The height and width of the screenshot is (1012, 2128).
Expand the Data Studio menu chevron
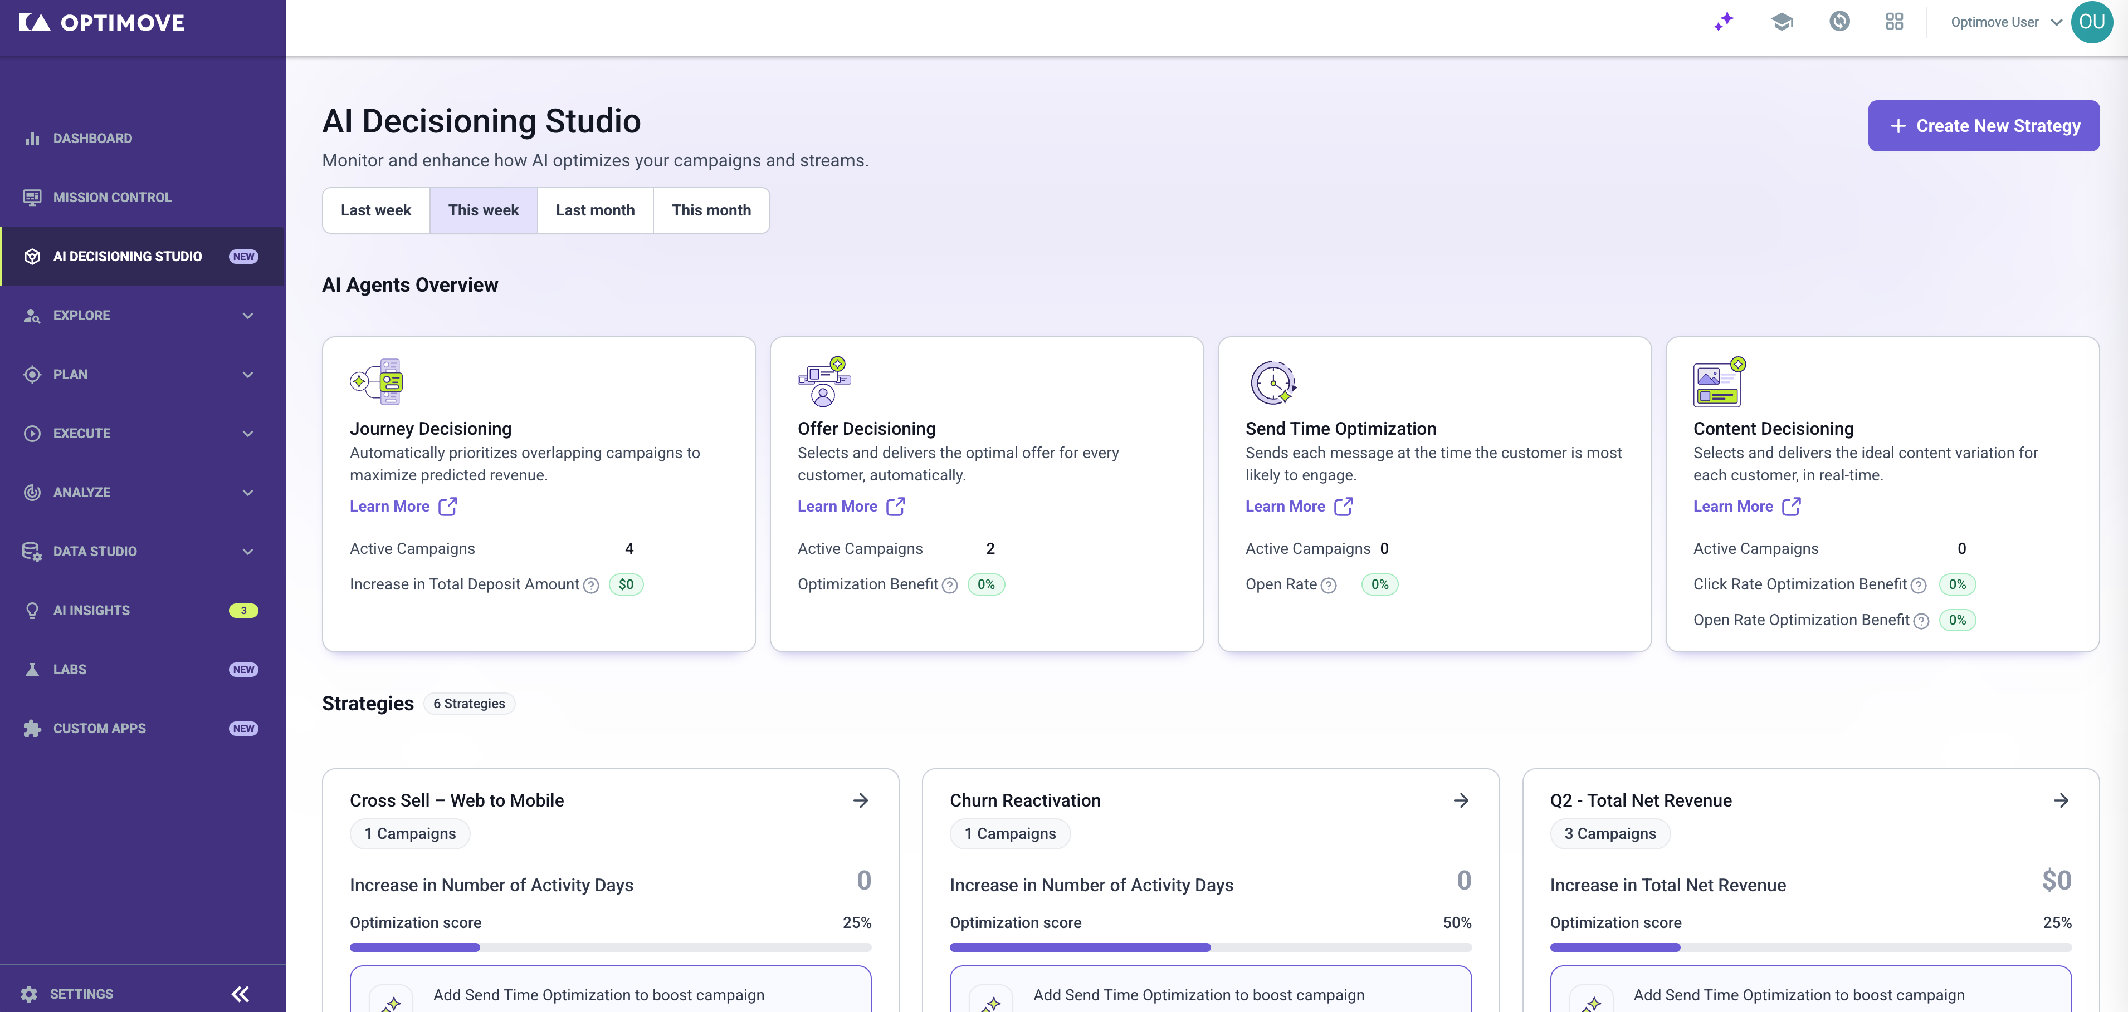[x=248, y=552]
